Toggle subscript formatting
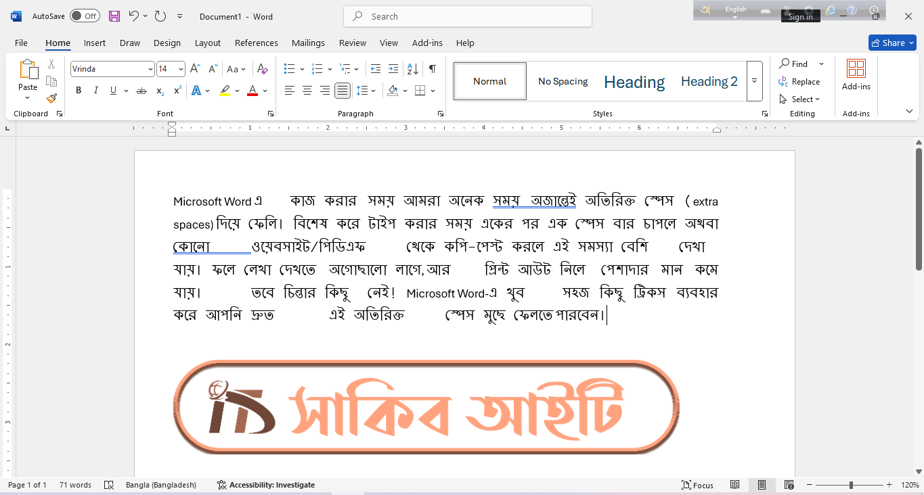The width and height of the screenshot is (924, 495). pos(160,90)
